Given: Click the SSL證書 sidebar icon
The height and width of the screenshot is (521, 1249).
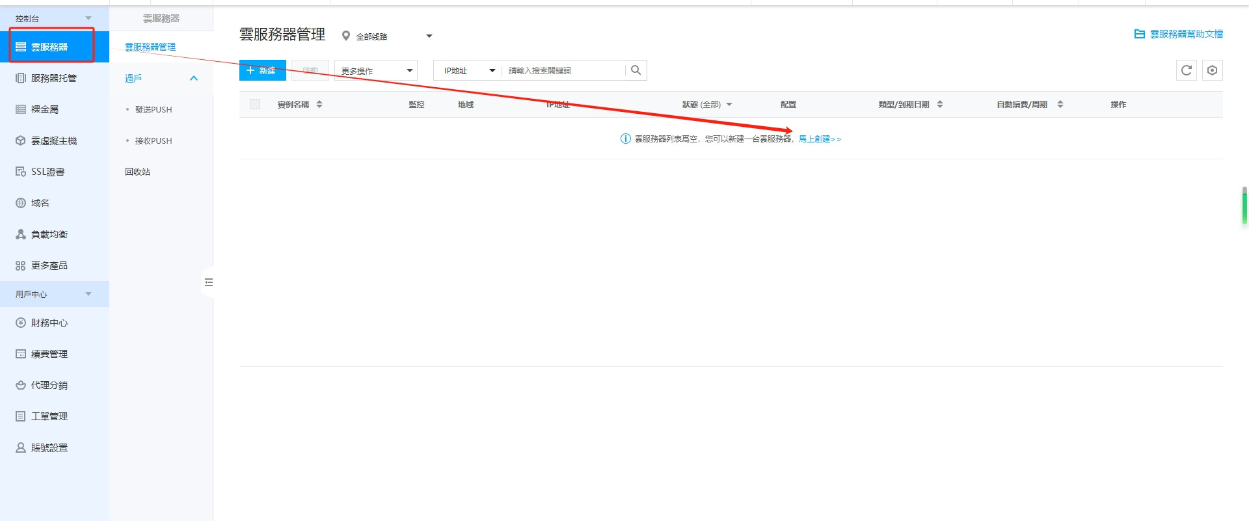Looking at the screenshot, I should coord(21,172).
